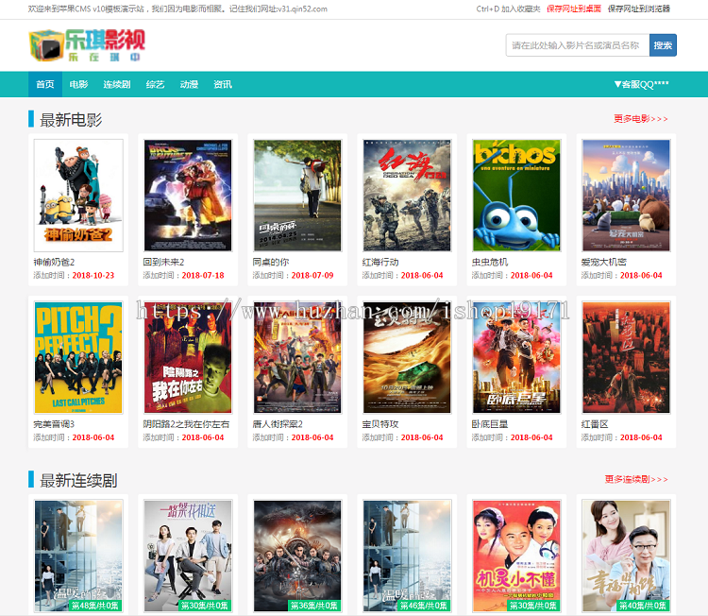Viewport: 708px width, 616px height.
Task: Click the 乐琪影视 site logo
Action: [x=87, y=45]
